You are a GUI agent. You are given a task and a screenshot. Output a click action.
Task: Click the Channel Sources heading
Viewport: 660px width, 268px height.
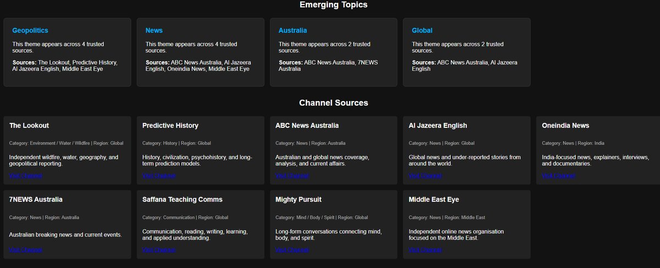333,103
